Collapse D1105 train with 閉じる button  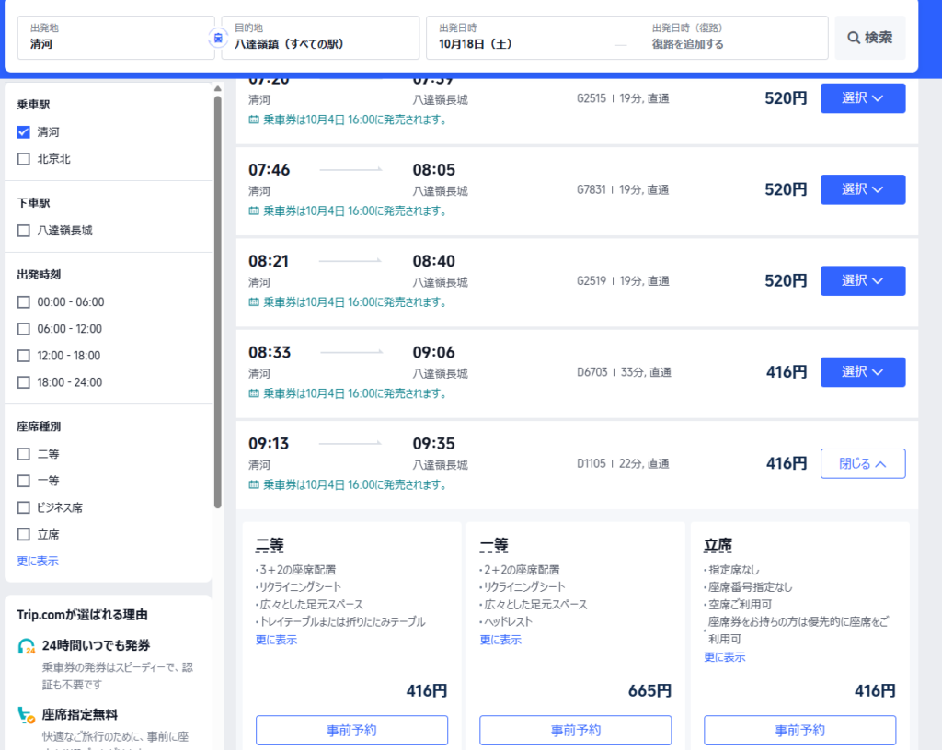click(862, 463)
